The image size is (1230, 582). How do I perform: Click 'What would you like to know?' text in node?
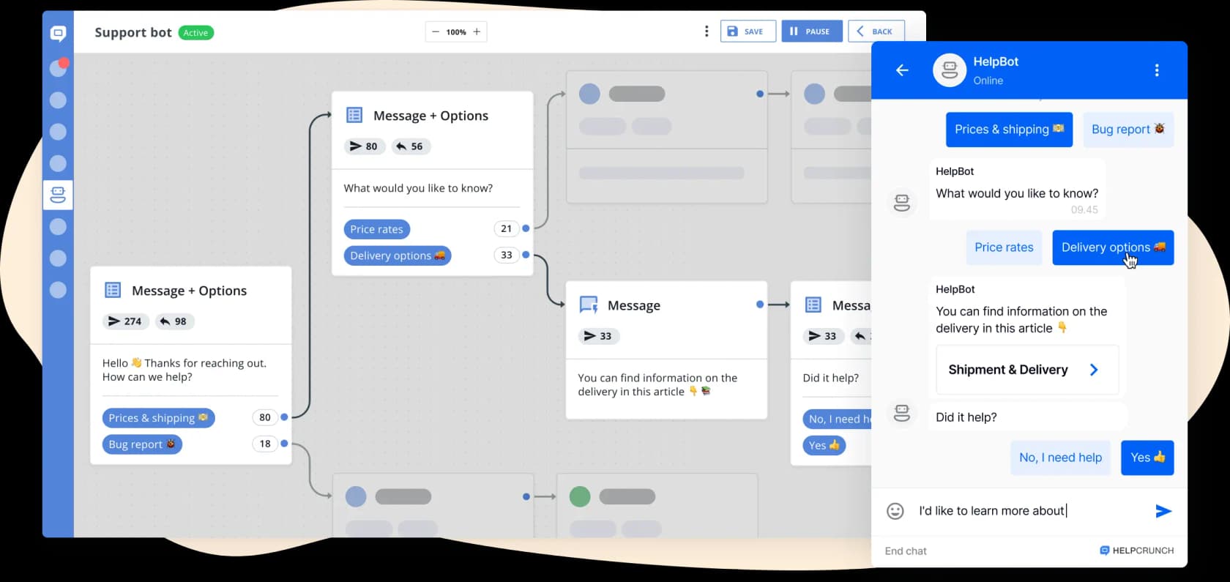[x=418, y=188]
